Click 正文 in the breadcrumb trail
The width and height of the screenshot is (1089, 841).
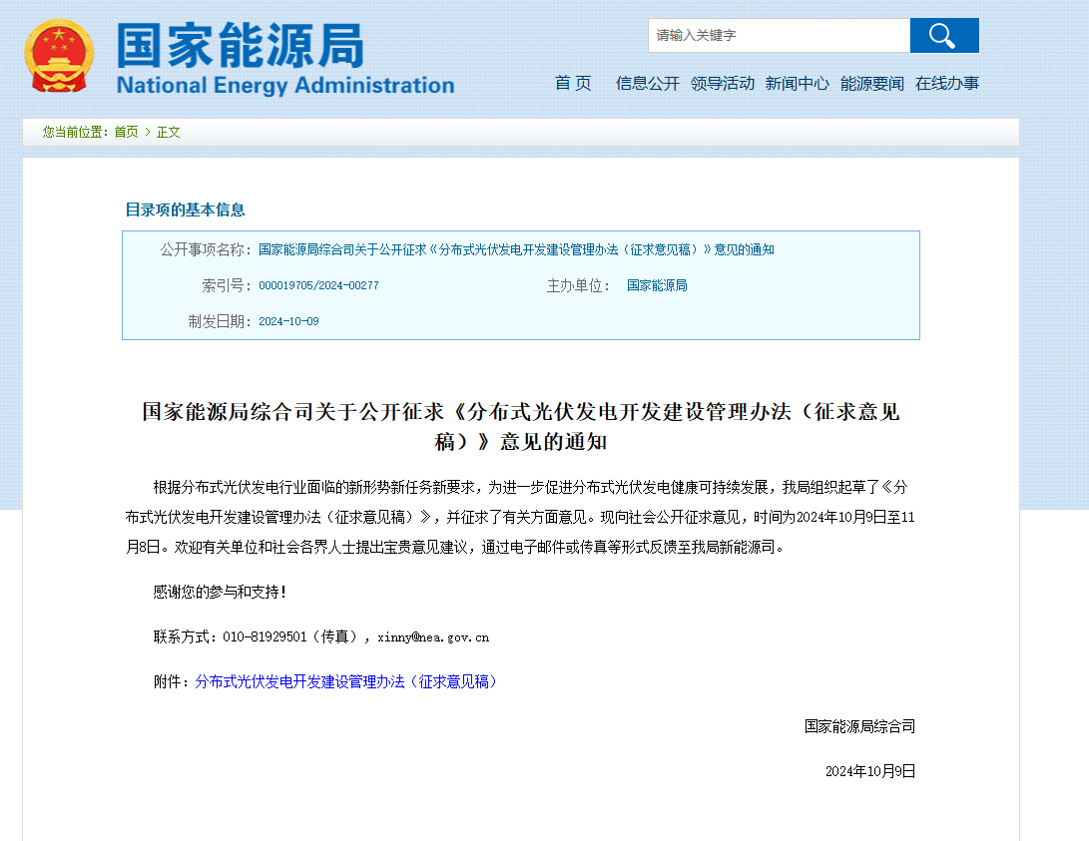coord(168,132)
